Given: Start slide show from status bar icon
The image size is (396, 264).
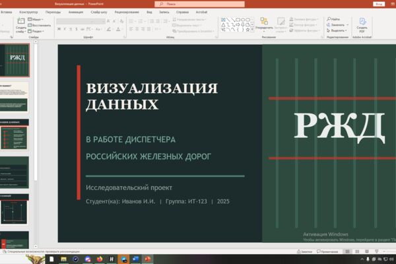Looking at the screenshot, I should click(x=377, y=251).
